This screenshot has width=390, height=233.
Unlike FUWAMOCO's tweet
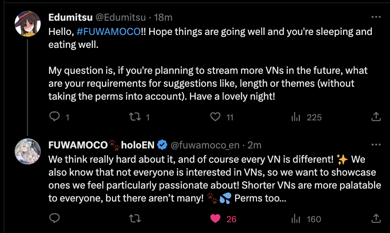pos(215,219)
